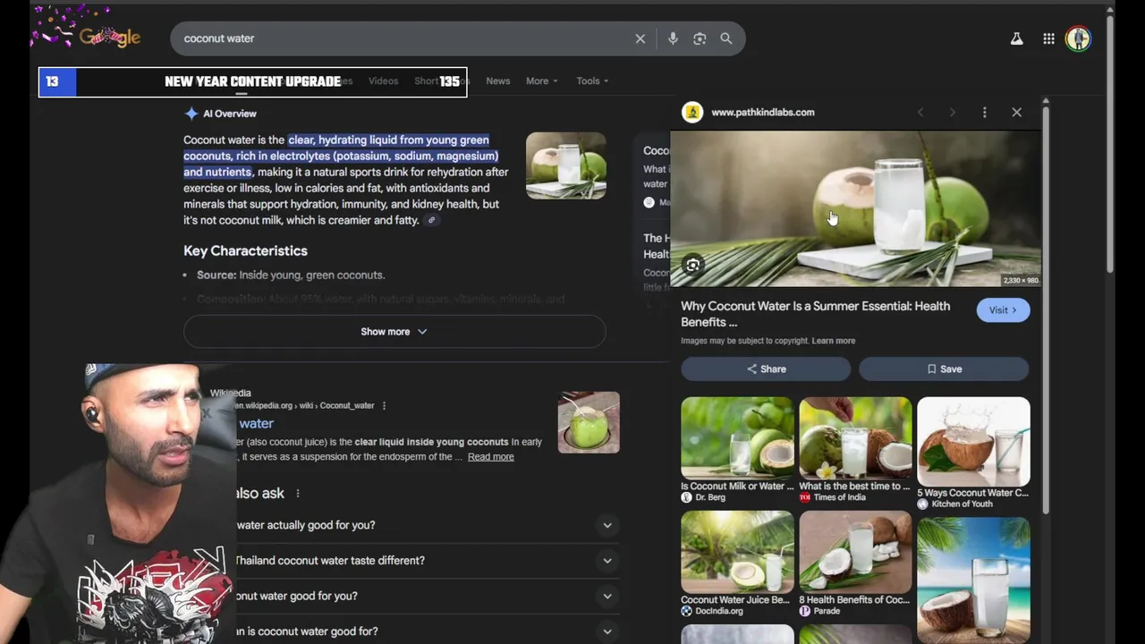Click '5 Ways Coconut Water C...' caption
1145x644 pixels.
[x=973, y=493]
